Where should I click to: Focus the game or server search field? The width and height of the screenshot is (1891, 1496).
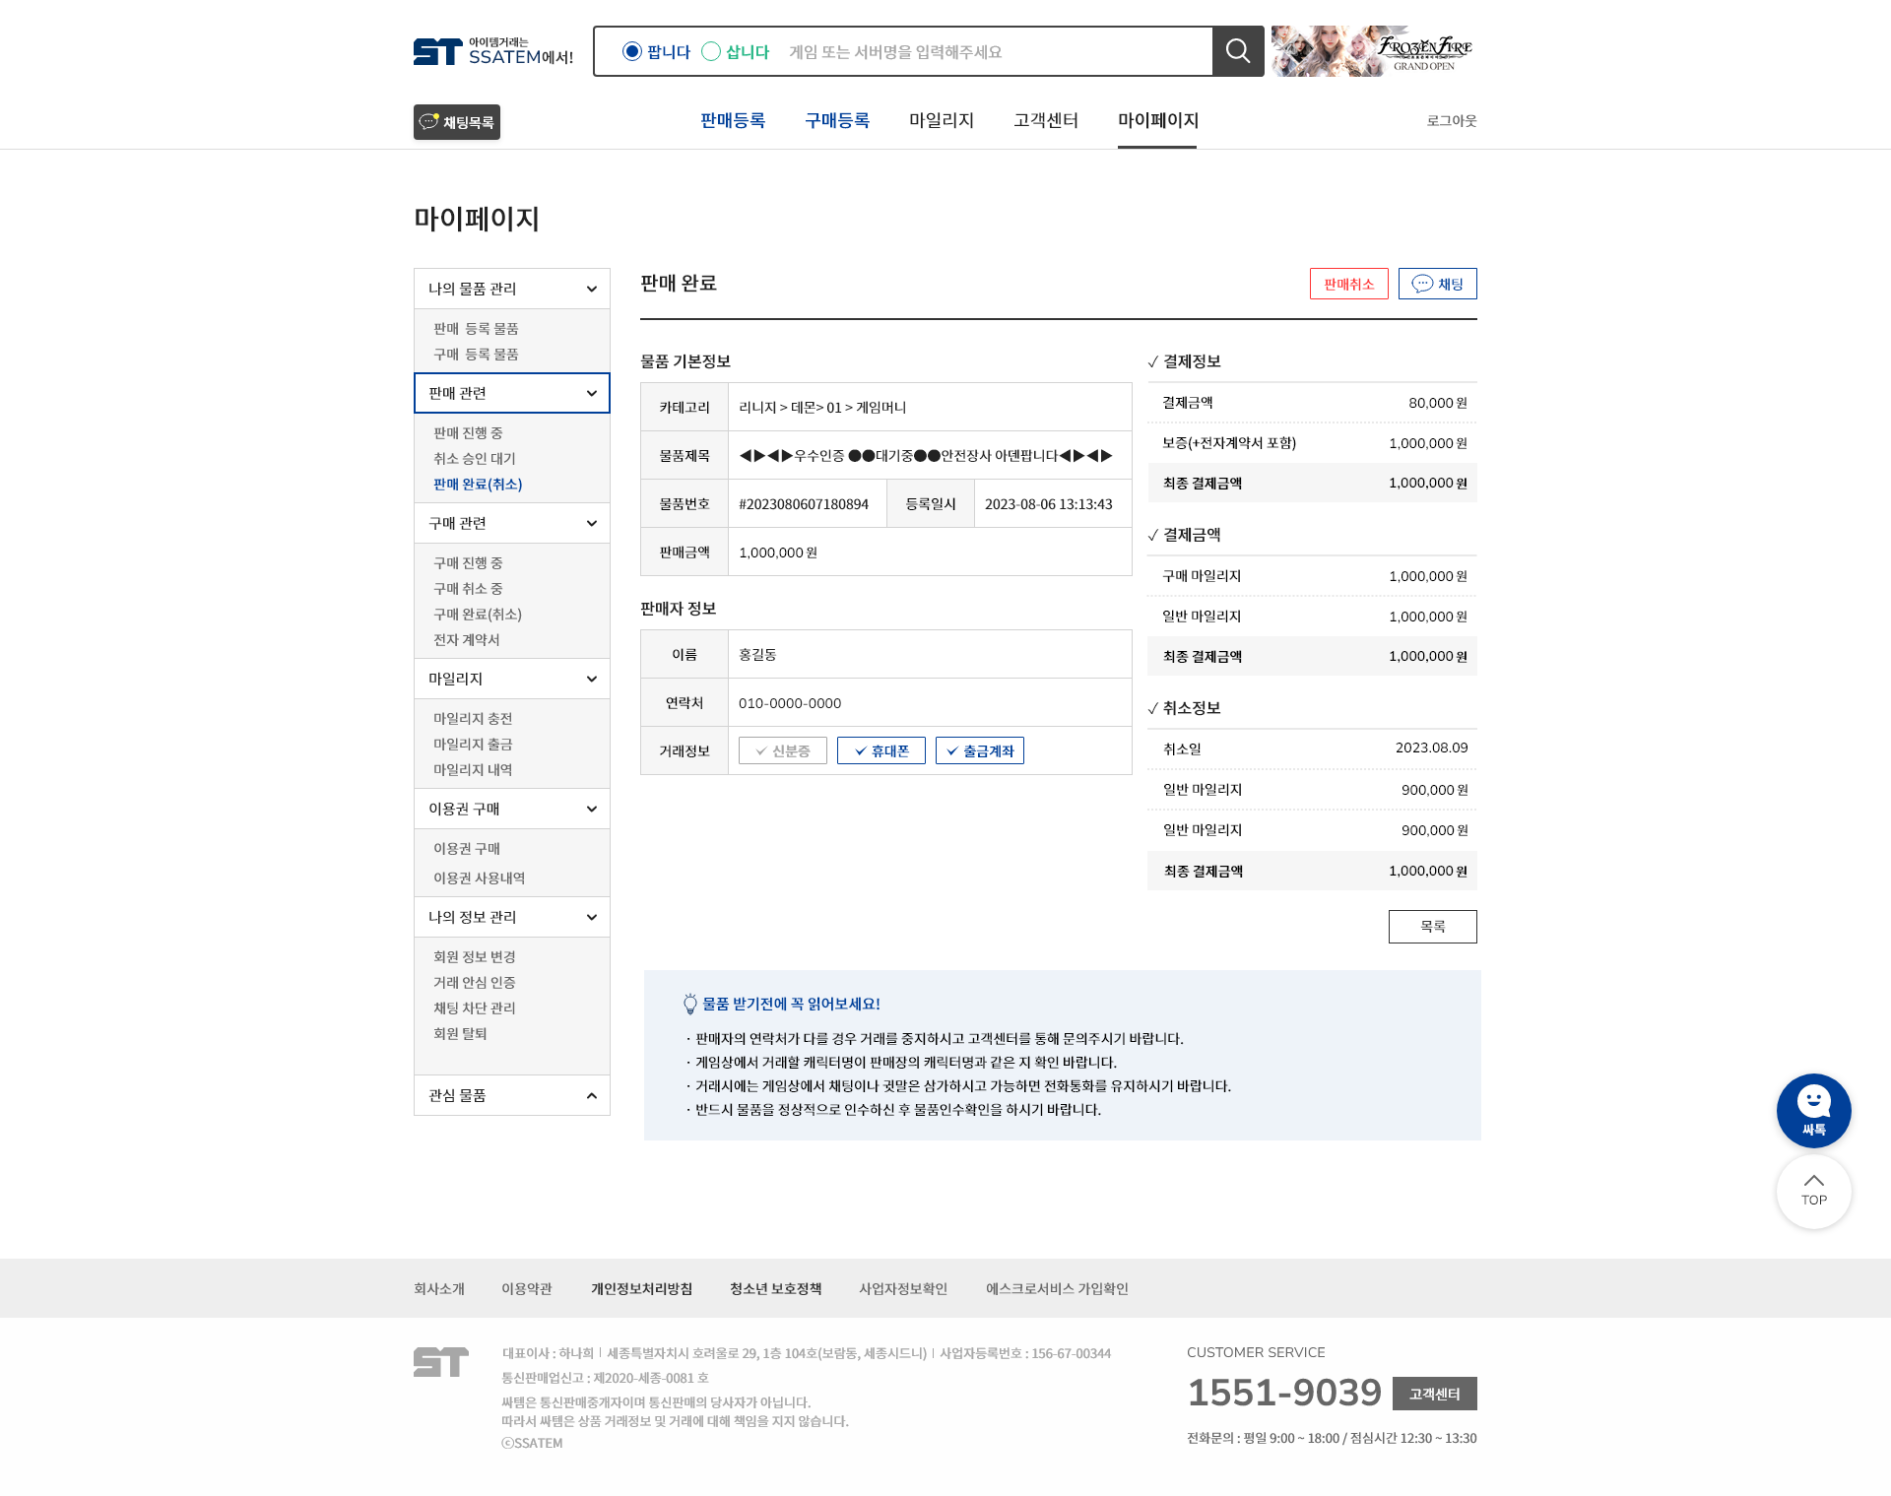995,51
